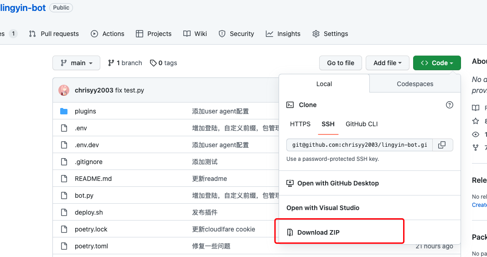Viewport: 487px width, 257px height.
Task: Open the 修复一些问题 commit message
Action: (211, 246)
